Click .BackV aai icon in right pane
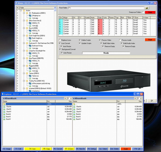The height and width of the screenshot is (152, 161). [x=74, y=112]
